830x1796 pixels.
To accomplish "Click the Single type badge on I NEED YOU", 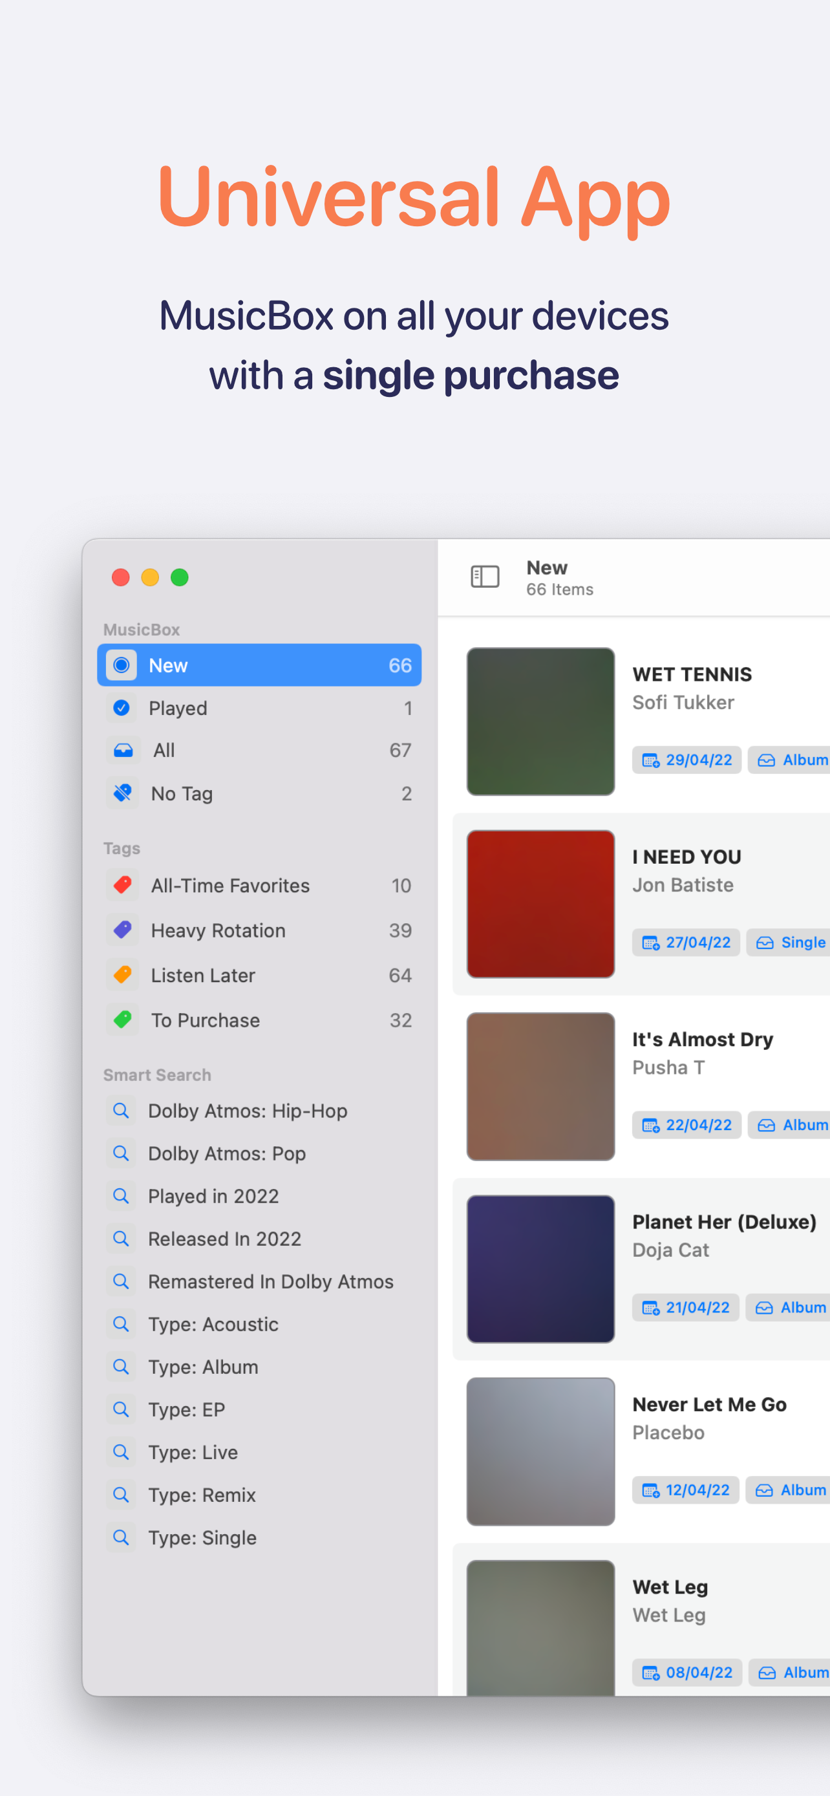I will [x=789, y=943].
